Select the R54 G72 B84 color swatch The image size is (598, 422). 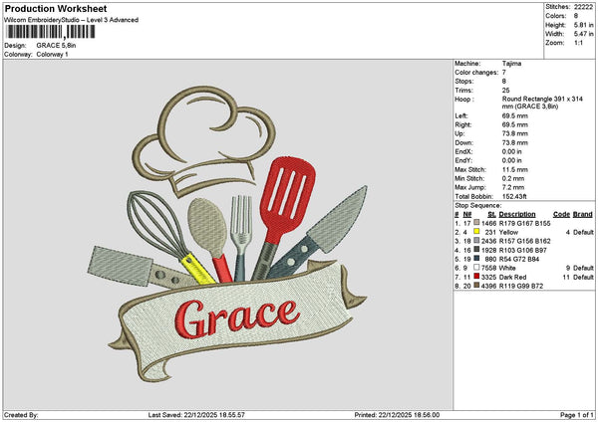476,258
